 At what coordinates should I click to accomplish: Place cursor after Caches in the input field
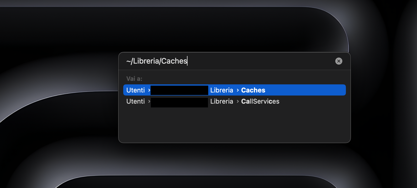pos(187,61)
